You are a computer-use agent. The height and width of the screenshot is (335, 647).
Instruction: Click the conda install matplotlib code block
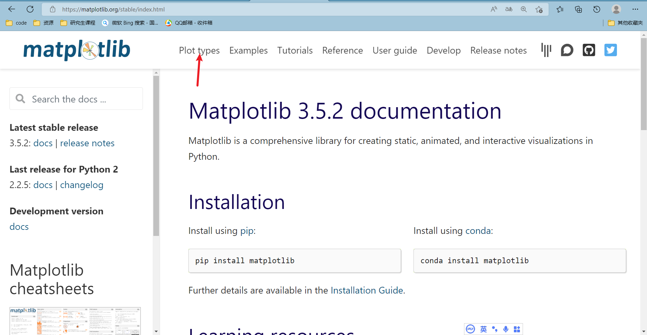(x=520, y=261)
